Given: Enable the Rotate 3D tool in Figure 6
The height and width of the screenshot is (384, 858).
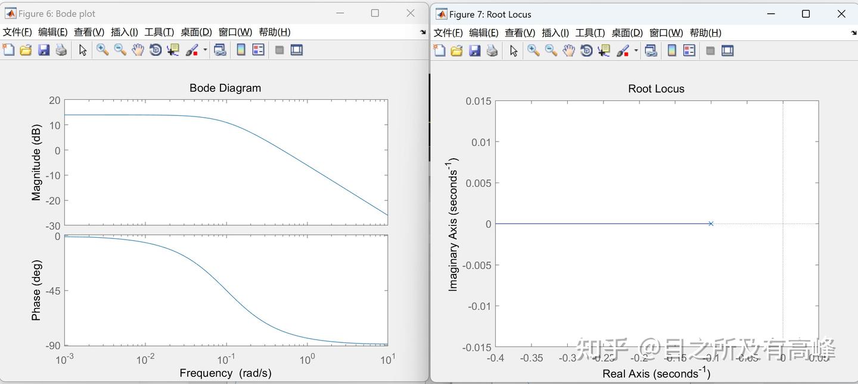Looking at the screenshot, I should coord(155,50).
